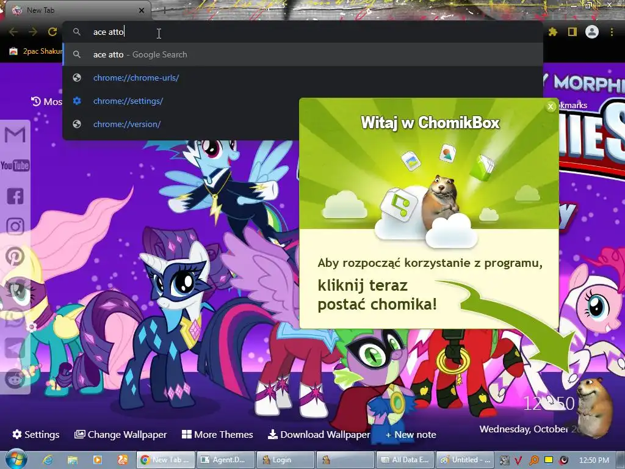Screen dimensions: 625x469
Task: Close the ChomikBox welcome popup
Action: click(551, 106)
